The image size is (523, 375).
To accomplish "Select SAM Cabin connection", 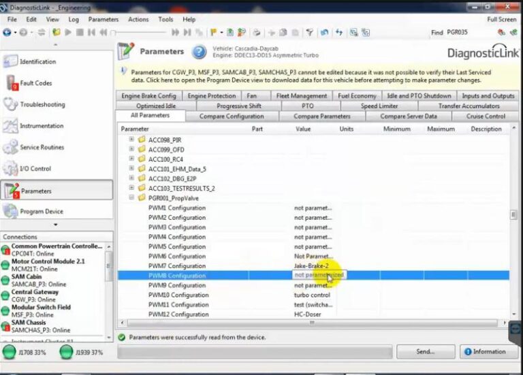I will tap(53, 280).
